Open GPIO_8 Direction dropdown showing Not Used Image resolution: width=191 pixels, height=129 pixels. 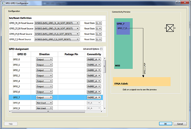(x=44, y=103)
